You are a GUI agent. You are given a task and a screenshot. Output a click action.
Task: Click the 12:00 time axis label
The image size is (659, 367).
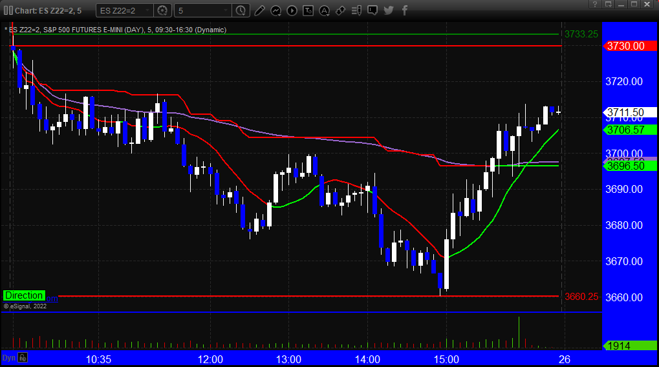tap(210, 359)
